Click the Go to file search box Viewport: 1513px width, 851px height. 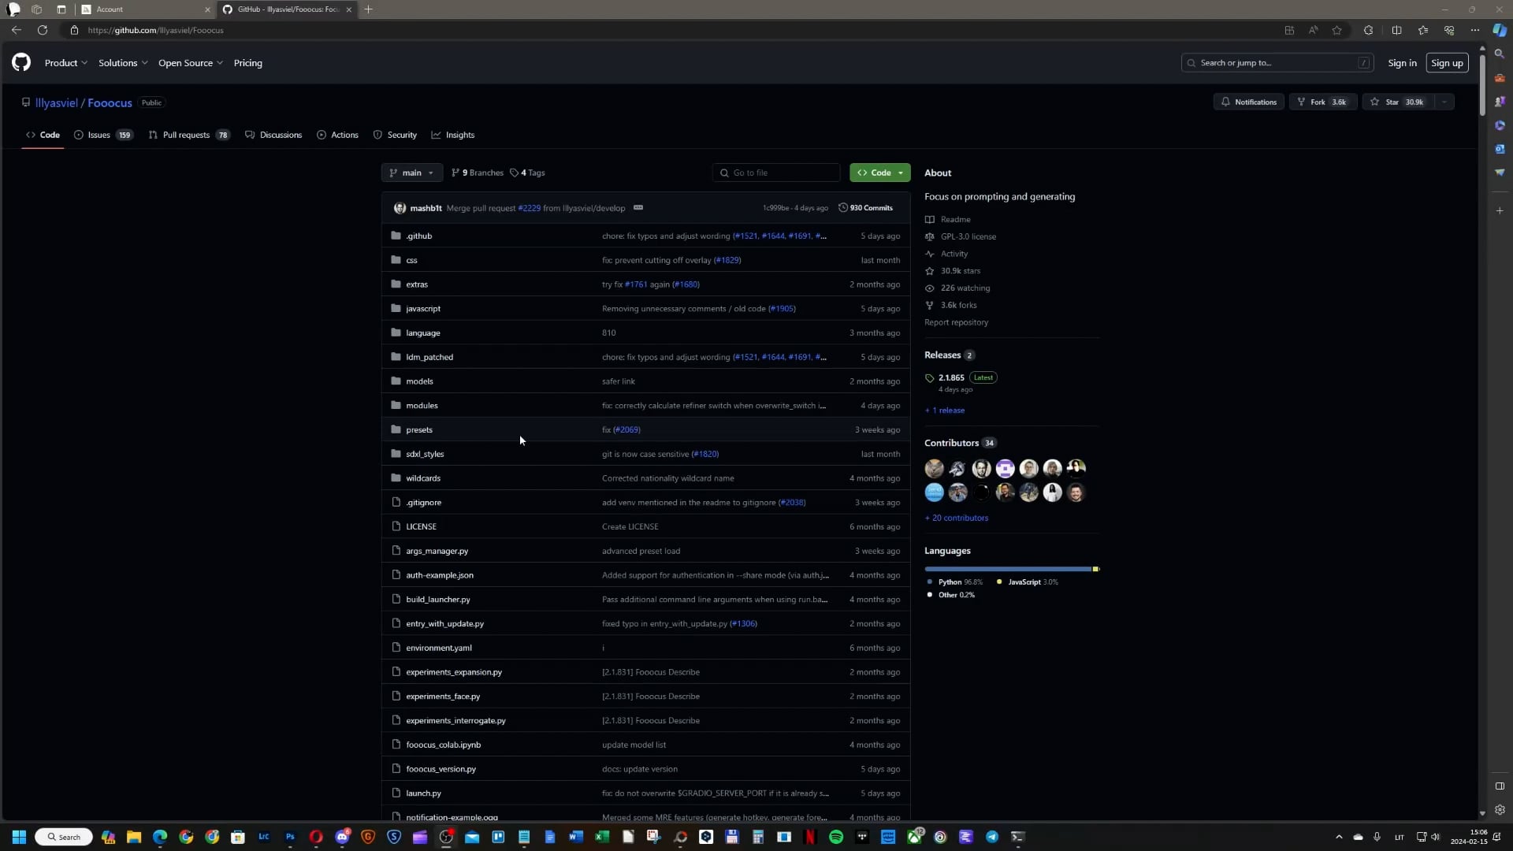point(776,173)
